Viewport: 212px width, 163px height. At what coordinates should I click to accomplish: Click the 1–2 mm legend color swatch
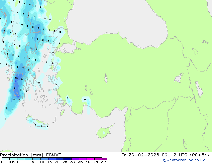pos(21,159)
